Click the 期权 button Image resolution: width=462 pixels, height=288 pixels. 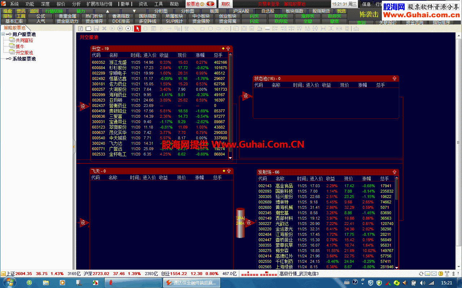click(x=226, y=4)
